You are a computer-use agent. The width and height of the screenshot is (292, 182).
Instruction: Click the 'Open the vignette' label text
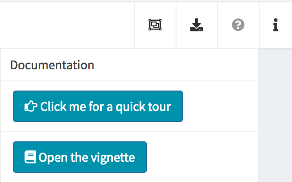coord(86,158)
